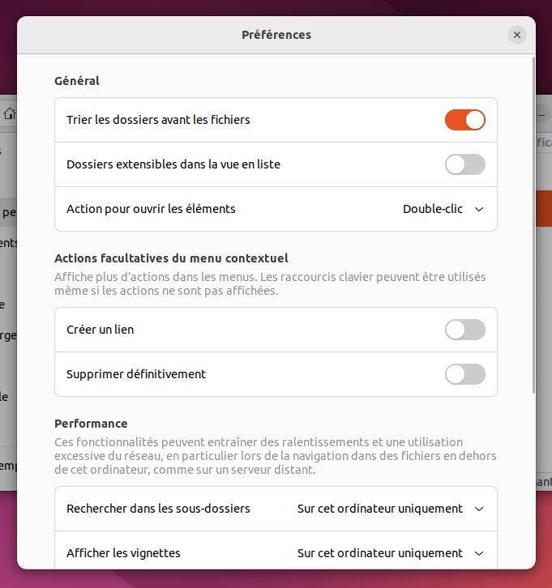
Task: Open the Double-clic action dropdown
Action: click(x=443, y=209)
